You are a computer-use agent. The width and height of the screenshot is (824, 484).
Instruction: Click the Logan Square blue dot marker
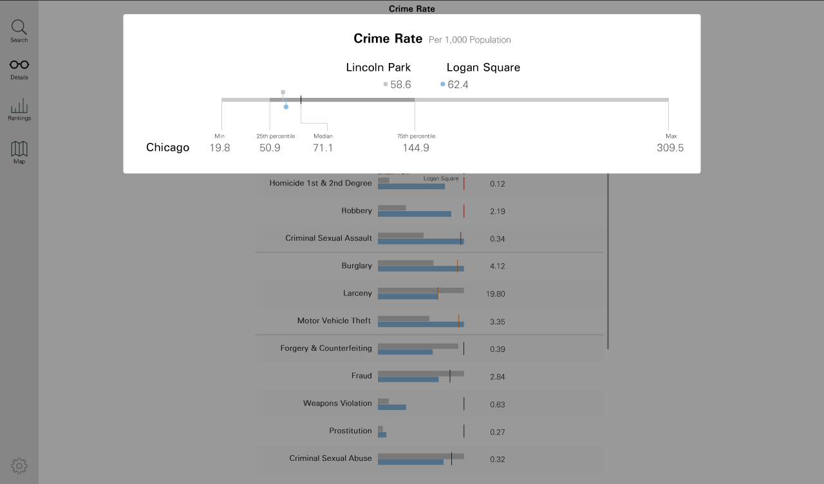(286, 107)
